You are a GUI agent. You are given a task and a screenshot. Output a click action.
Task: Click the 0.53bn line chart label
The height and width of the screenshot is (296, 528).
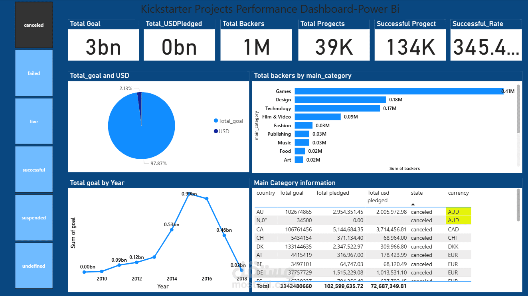pos(172,225)
